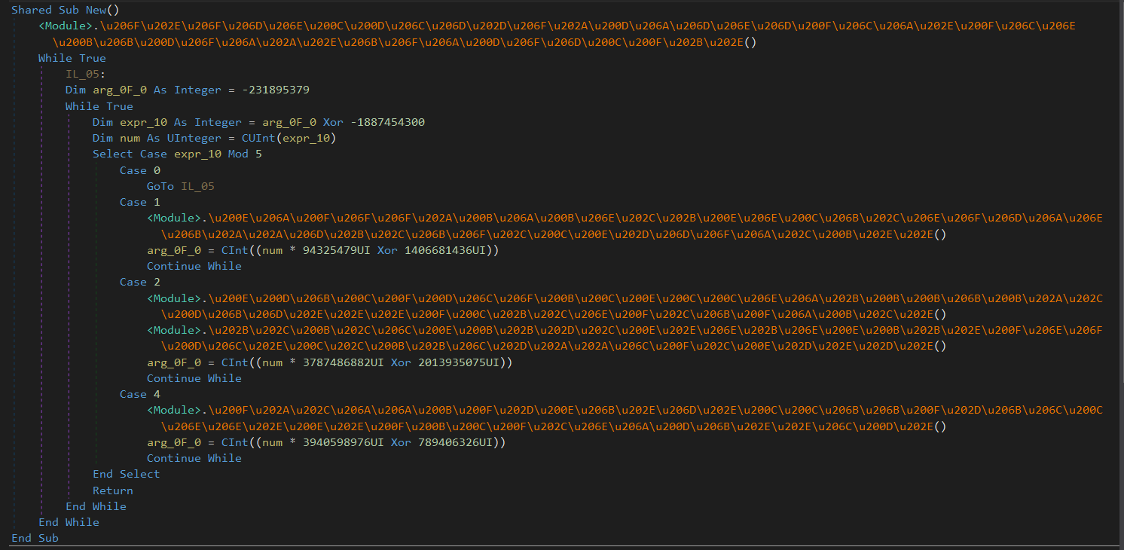Viewport: 1124px width, 550px height.
Task: Click the number 1406681436UI
Action: pos(446,250)
